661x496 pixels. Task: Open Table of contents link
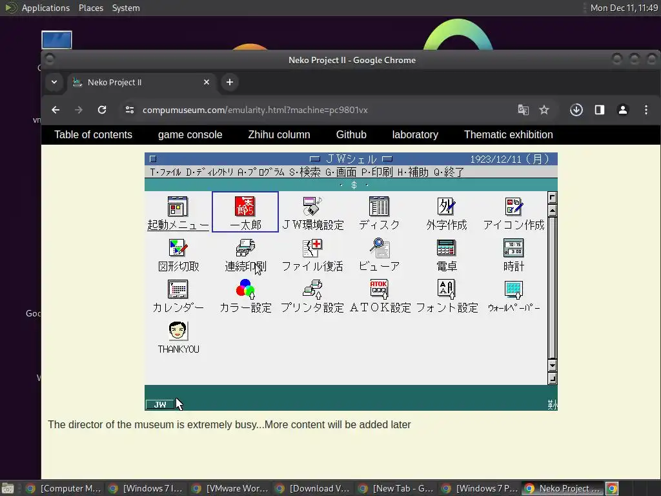[93, 134]
